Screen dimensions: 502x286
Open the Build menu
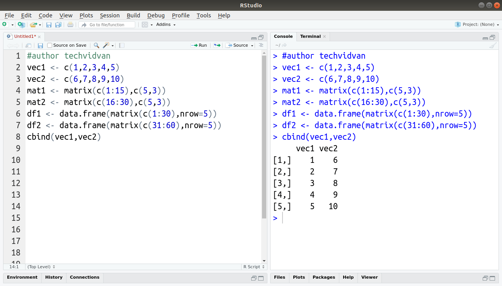(x=133, y=15)
